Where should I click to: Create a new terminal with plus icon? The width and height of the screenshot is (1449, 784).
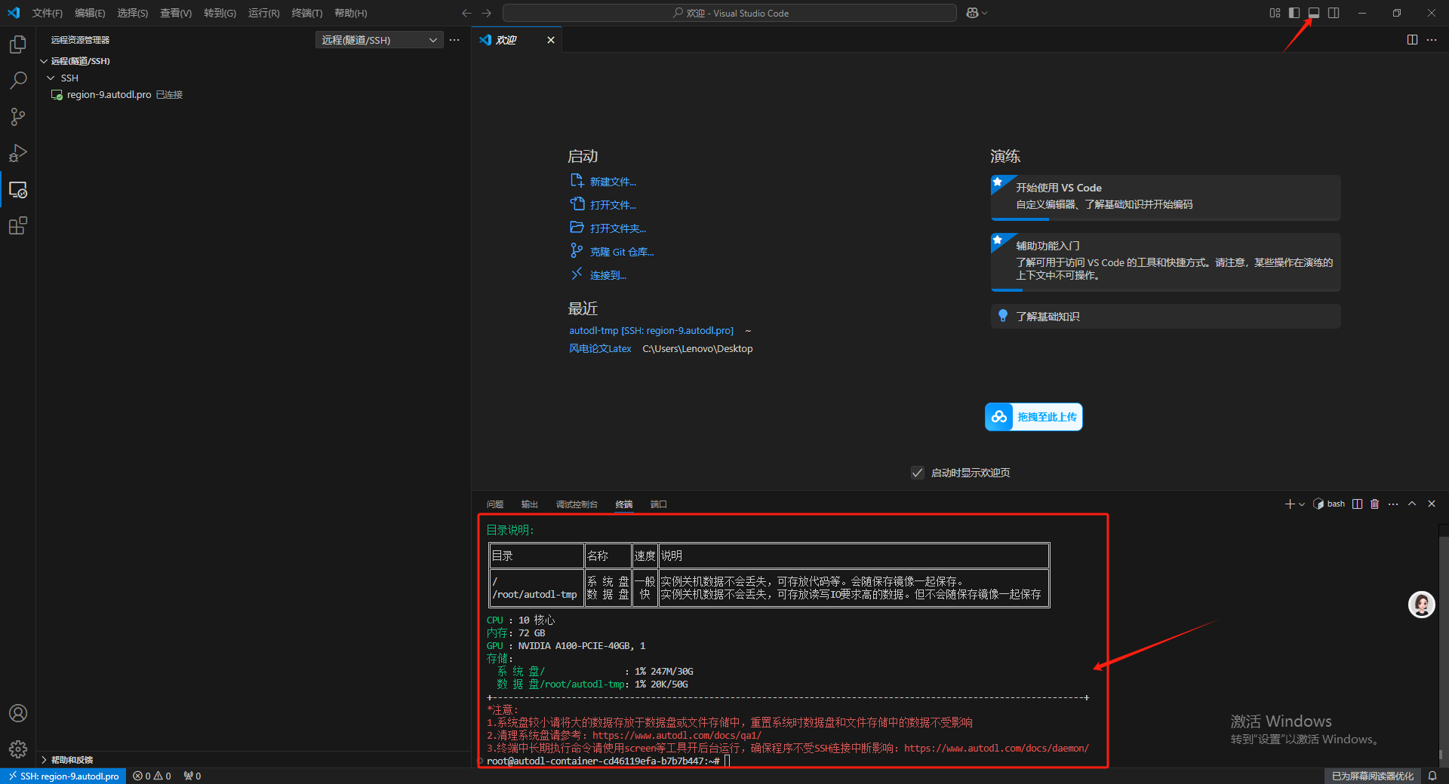[x=1290, y=504]
